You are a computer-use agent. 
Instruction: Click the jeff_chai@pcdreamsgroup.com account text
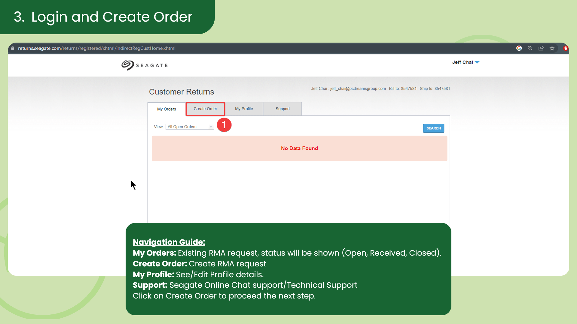point(358,88)
